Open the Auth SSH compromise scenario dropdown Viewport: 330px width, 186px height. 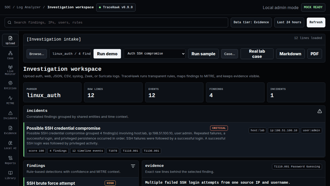click(x=155, y=54)
